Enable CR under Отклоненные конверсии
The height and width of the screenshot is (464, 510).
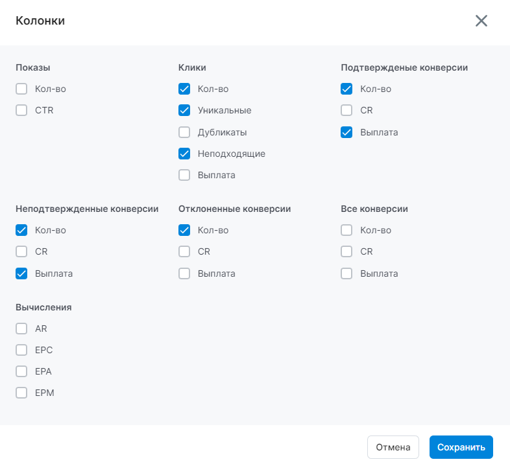[x=184, y=251]
